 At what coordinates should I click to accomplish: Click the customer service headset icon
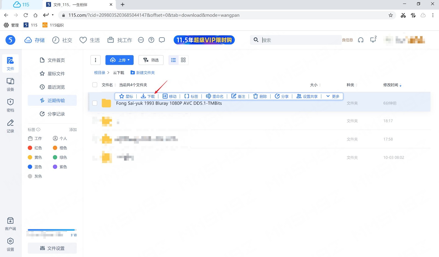361,40
